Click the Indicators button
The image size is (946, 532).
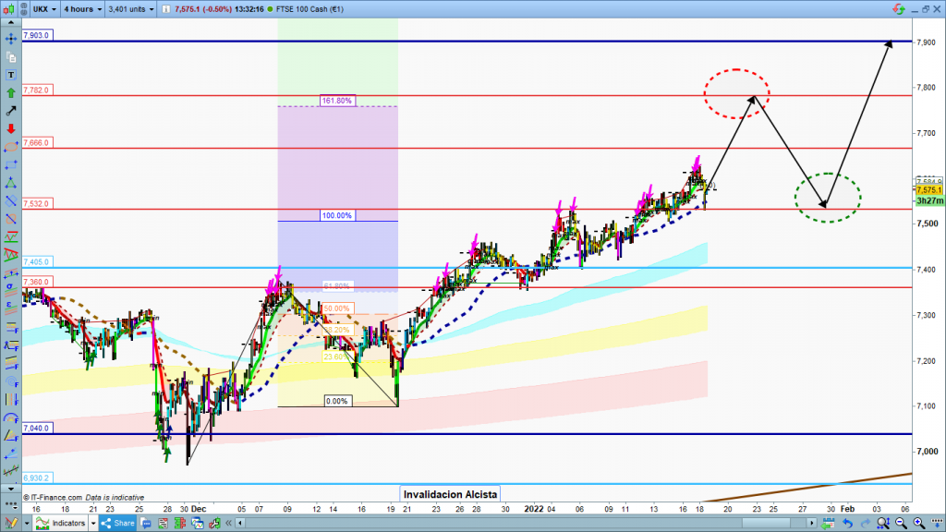tap(68, 523)
